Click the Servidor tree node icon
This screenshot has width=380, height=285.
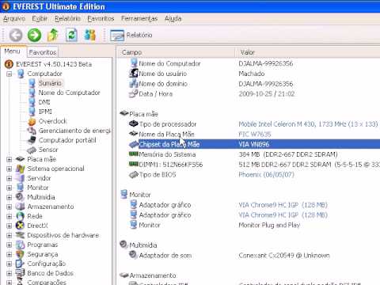(x=20, y=178)
